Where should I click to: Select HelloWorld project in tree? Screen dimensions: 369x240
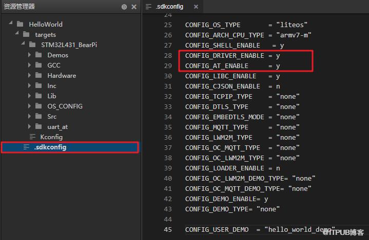pyautogui.click(x=46, y=24)
